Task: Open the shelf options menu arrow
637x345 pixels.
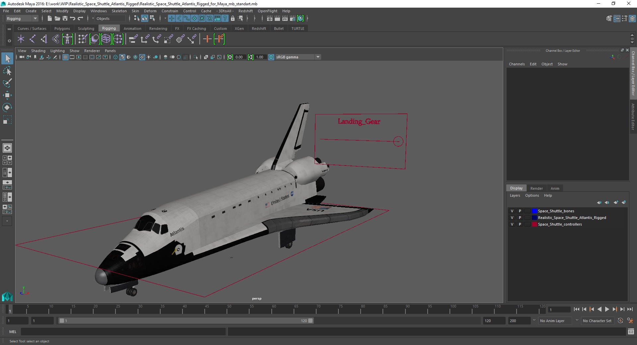Action: pos(9,41)
